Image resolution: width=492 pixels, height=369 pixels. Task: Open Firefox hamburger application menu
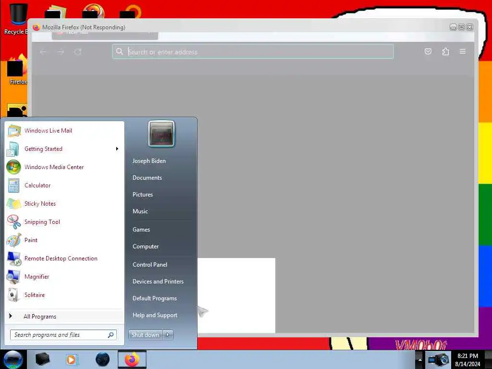click(x=463, y=51)
